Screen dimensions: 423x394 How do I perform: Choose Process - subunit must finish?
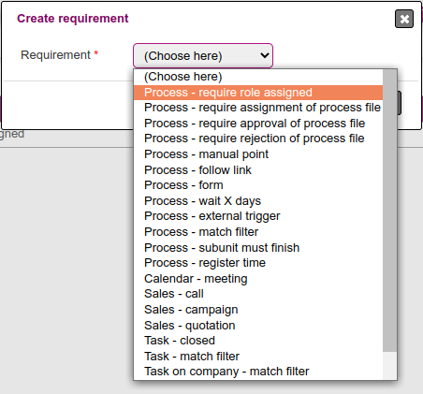point(258,248)
